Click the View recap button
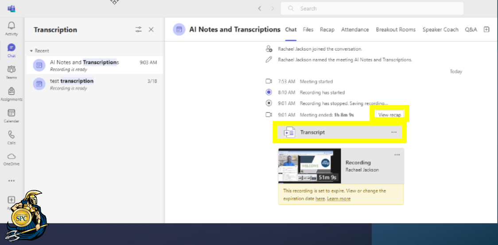This screenshot has width=498, height=245. pos(389,115)
